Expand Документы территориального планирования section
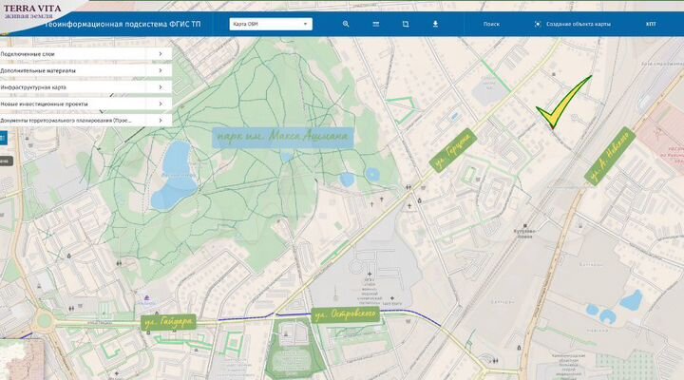Image resolution: width=684 pixels, height=380 pixels. pos(82,121)
